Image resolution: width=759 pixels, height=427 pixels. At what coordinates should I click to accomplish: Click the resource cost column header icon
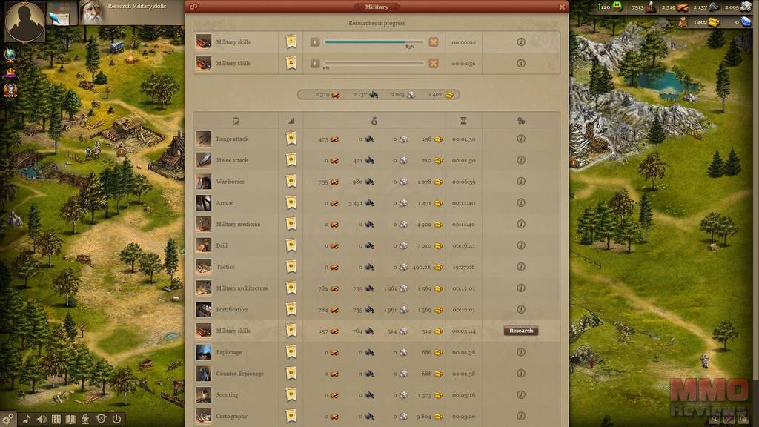click(374, 121)
